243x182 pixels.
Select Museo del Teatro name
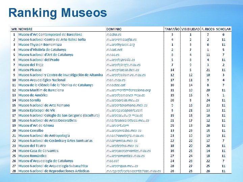32,146
